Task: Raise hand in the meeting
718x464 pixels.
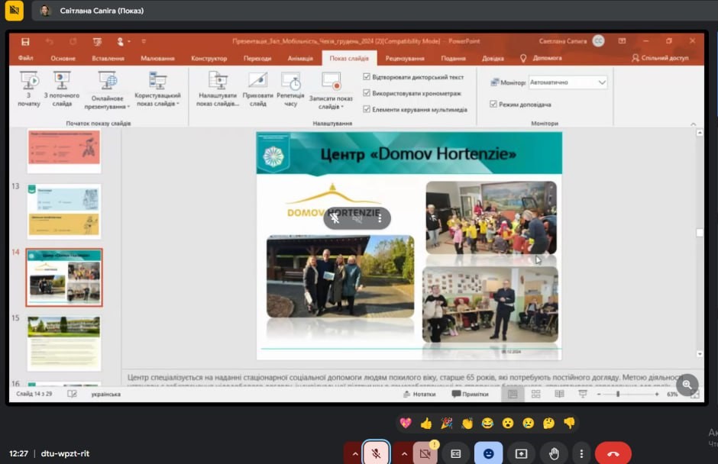Action: (554, 453)
